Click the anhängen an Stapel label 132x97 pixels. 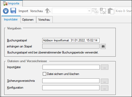19,46
